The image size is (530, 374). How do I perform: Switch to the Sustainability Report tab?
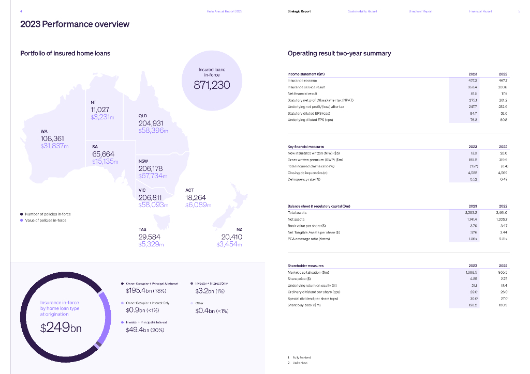coord(362,11)
